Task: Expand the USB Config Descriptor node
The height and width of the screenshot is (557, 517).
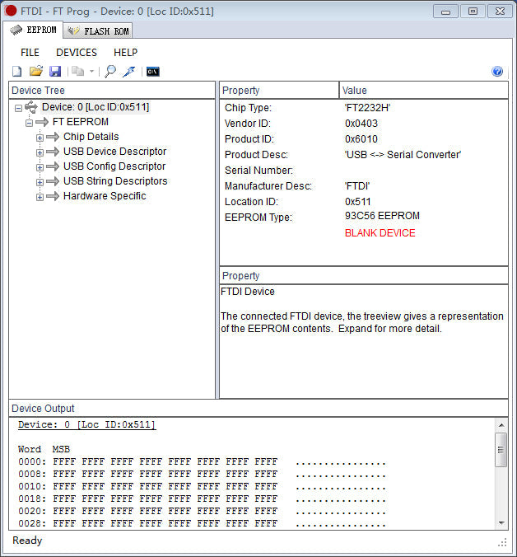Action: click(40, 167)
